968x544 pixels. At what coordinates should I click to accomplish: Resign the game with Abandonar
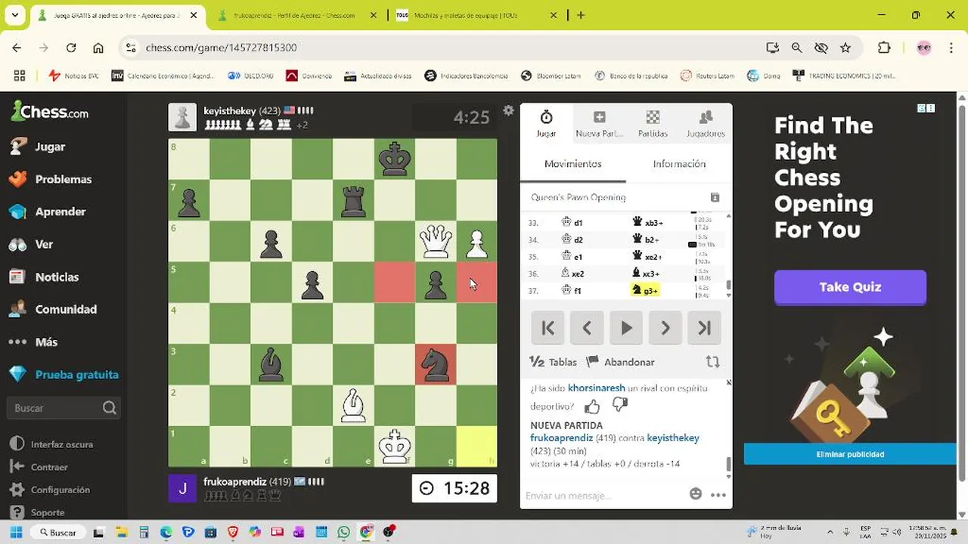click(621, 362)
